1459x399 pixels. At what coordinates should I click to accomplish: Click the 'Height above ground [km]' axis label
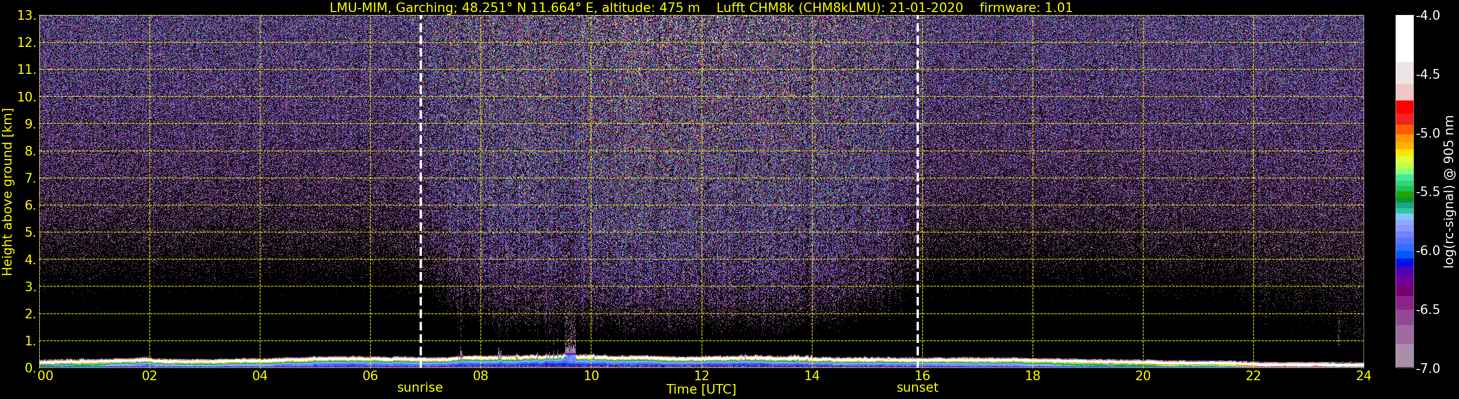[x=7, y=192]
